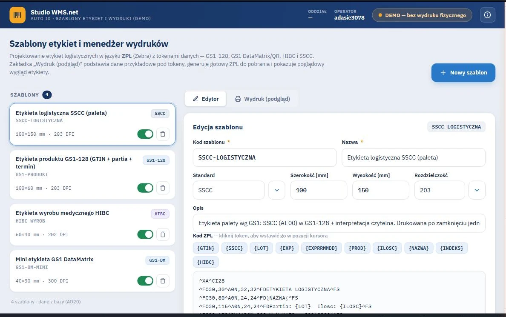Delete the SSCC-LOGISTYCZNA template via its trash icon

163,134
